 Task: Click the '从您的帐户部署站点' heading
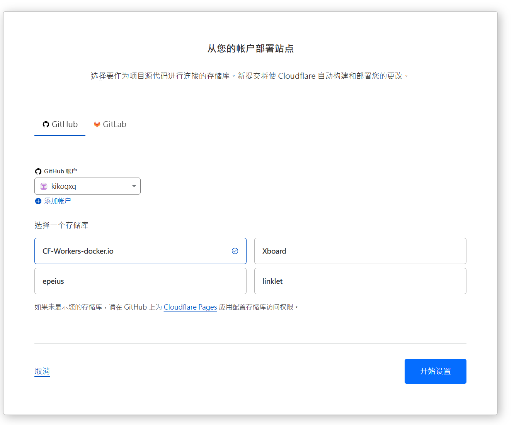[x=250, y=49]
